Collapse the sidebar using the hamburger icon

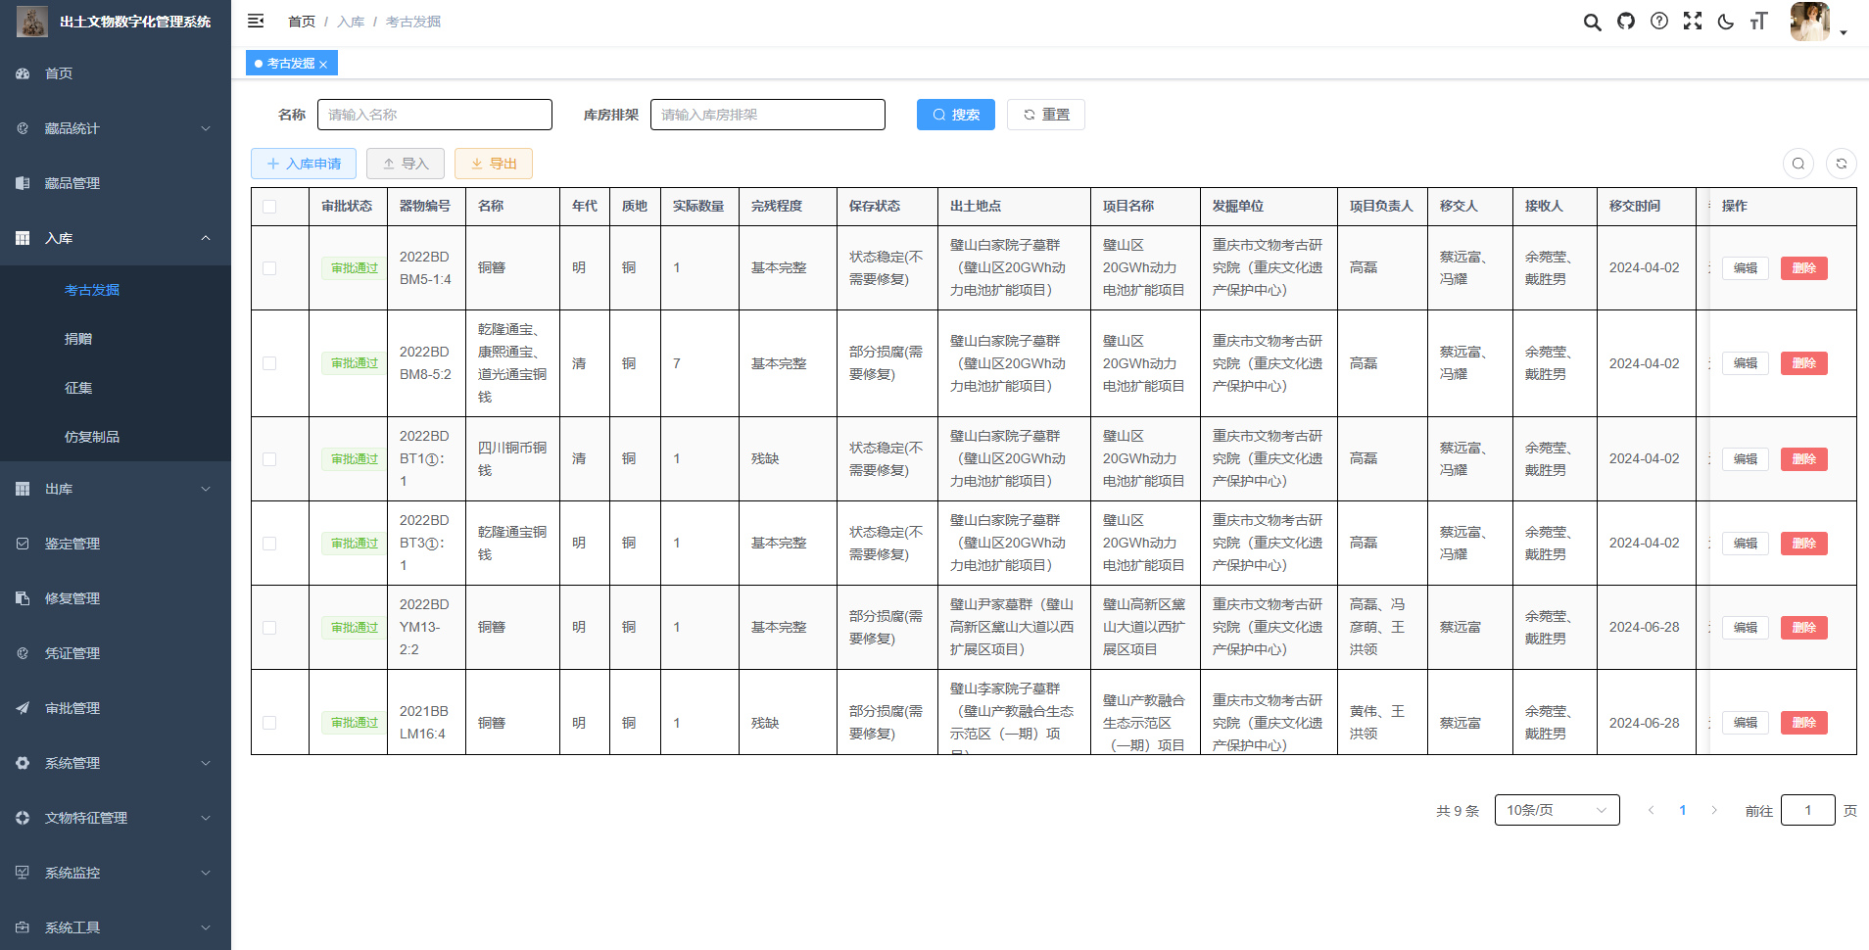[x=256, y=21]
